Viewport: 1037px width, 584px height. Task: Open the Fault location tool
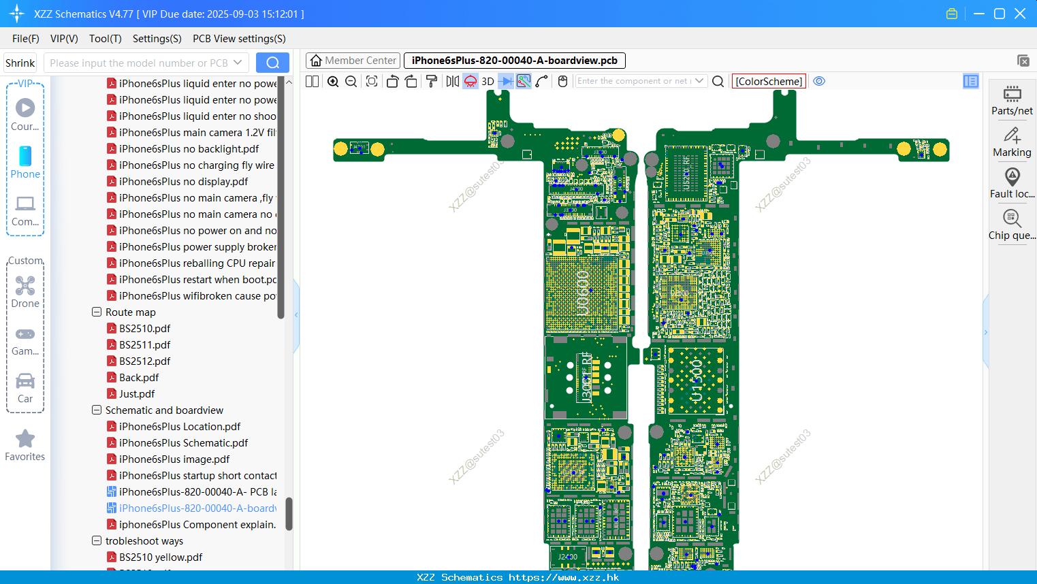[x=1012, y=184]
